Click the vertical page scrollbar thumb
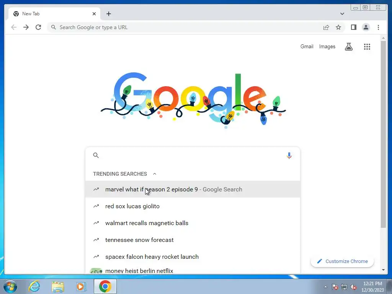The height and width of the screenshot is (294, 392). (x=383, y=134)
